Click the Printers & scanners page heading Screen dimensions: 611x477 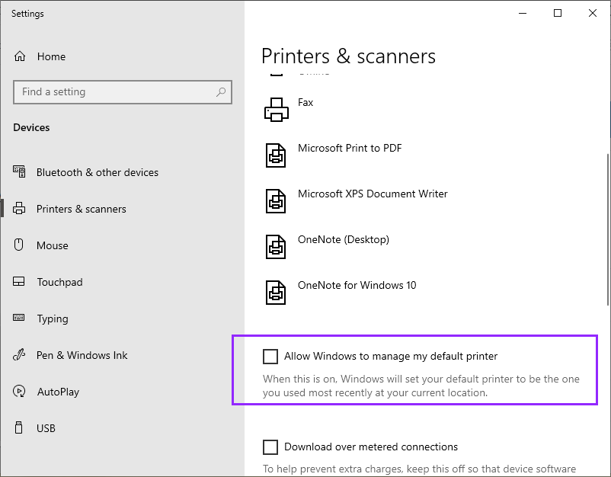pos(348,56)
